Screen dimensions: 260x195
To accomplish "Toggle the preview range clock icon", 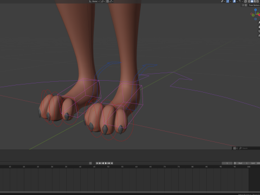I will [235, 163].
